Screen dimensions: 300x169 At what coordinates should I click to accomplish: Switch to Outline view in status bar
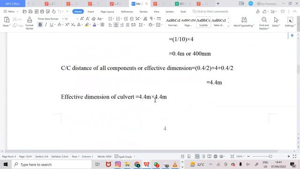203,156
